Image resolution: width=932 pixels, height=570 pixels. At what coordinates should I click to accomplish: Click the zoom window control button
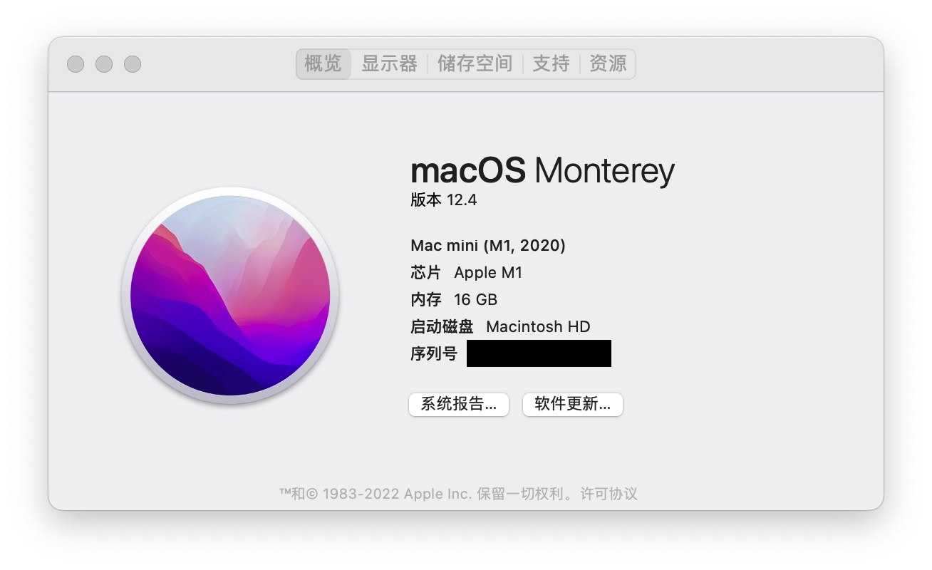point(133,64)
